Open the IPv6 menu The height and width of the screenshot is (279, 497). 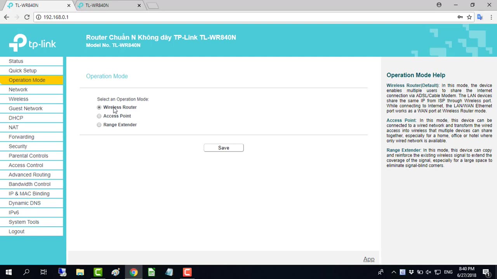click(x=31, y=212)
